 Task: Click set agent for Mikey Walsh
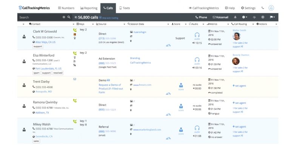(x=239, y=127)
